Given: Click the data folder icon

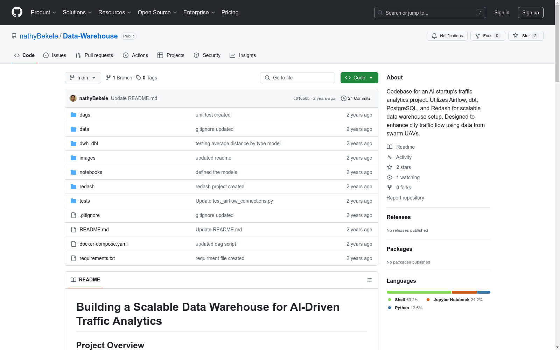Looking at the screenshot, I should click(x=73, y=129).
